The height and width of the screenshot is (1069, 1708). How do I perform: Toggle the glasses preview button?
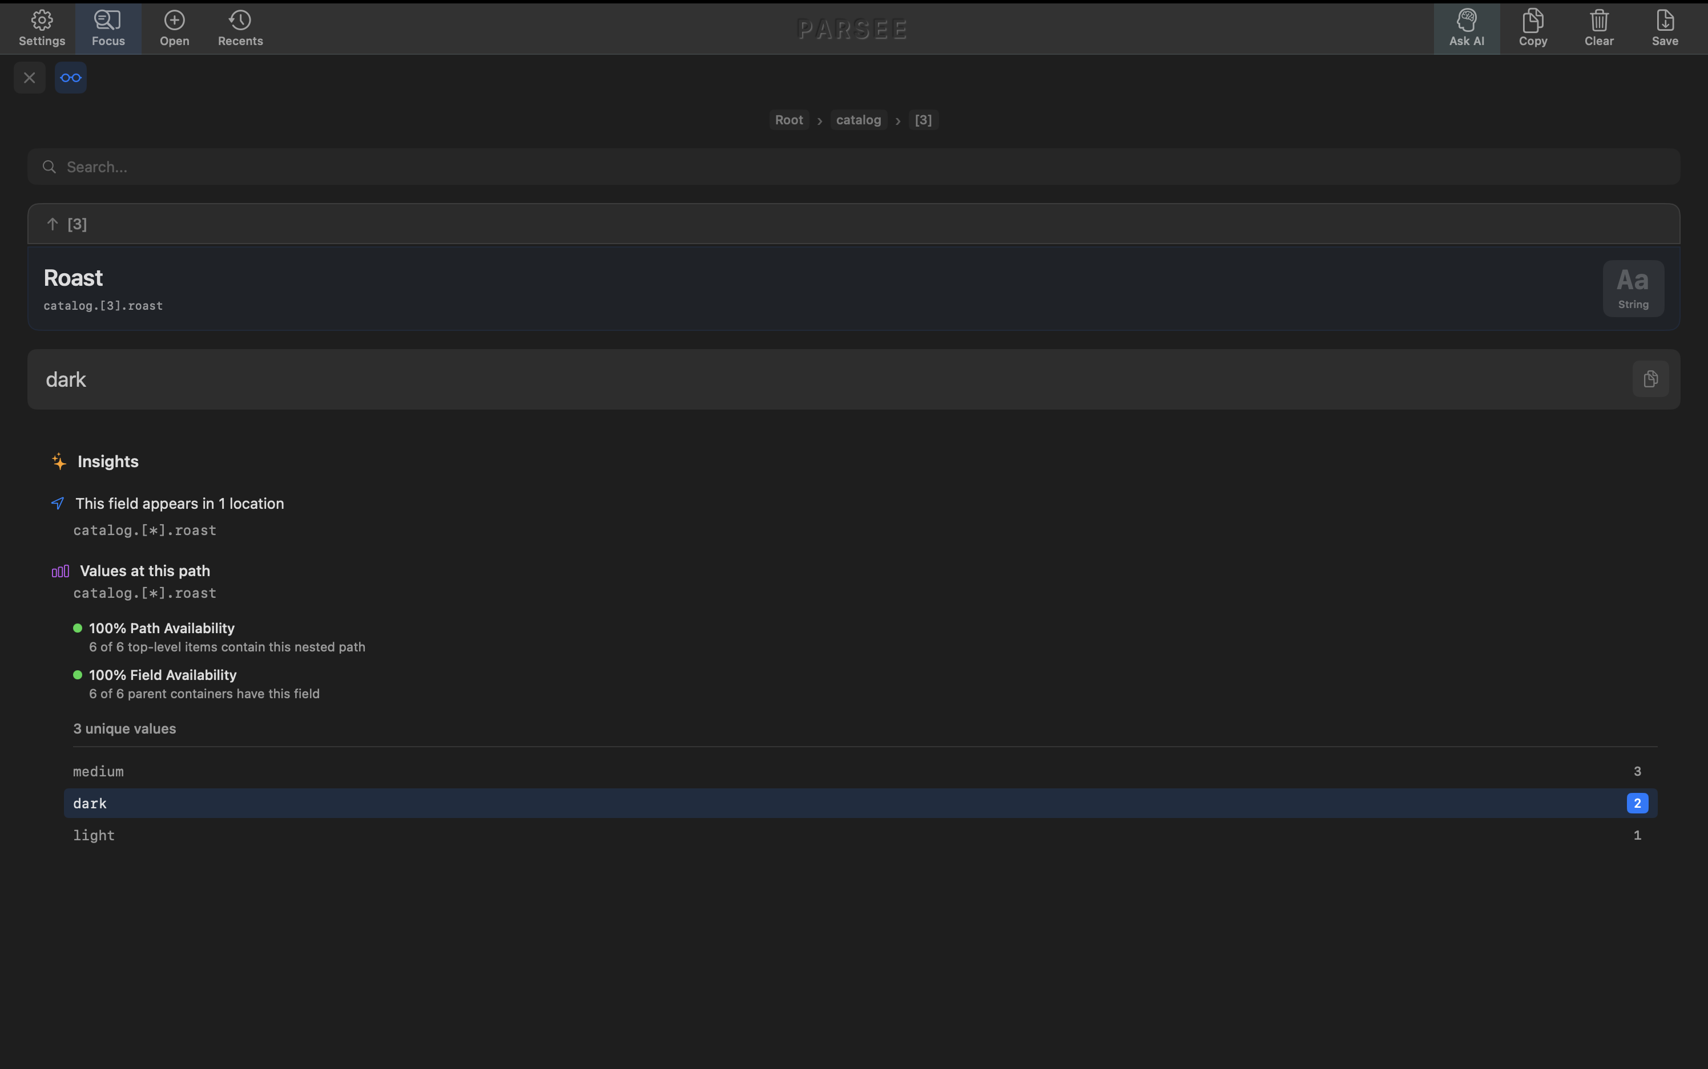[x=71, y=78]
